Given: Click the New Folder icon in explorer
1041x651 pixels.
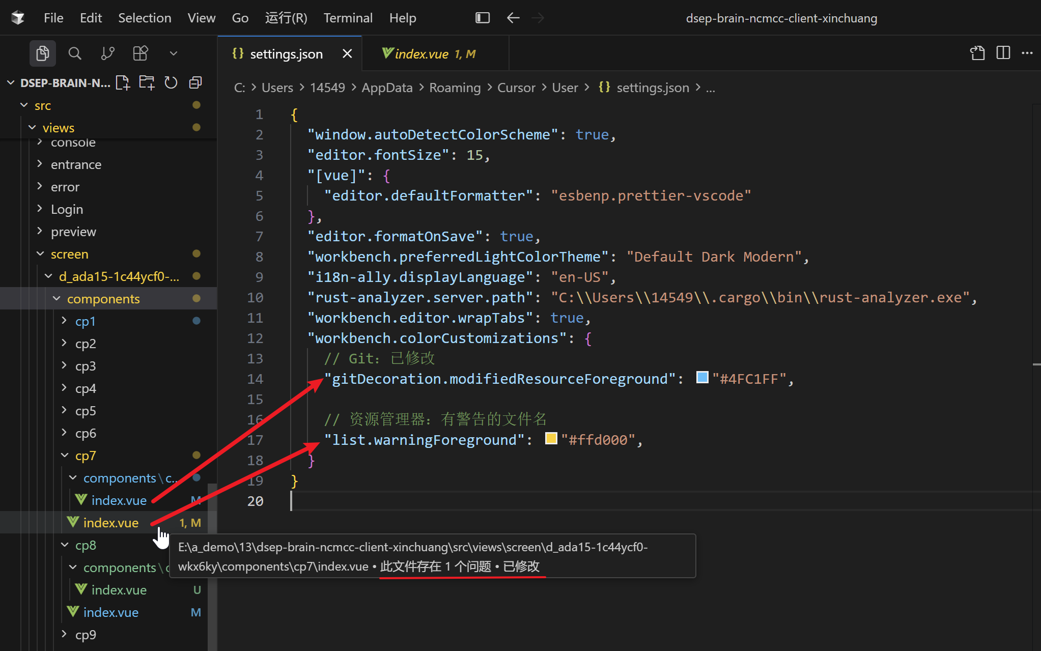Looking at the screenshot, I should click(147, 82).
